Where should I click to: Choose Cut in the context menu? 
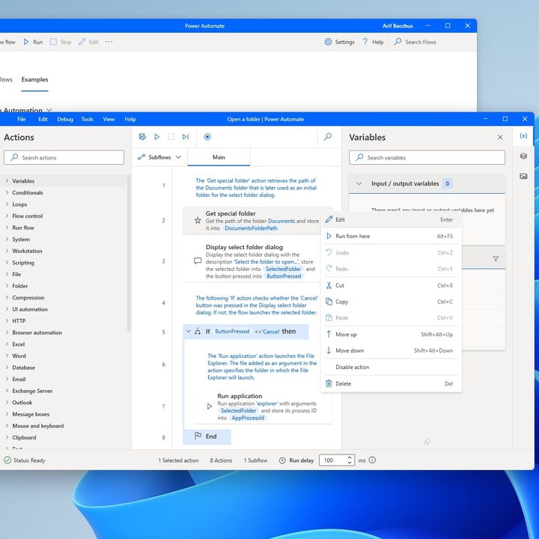coord(391,285)
